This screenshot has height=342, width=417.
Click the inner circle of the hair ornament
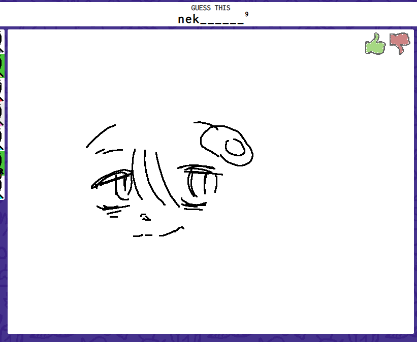(x=235, y=147)
